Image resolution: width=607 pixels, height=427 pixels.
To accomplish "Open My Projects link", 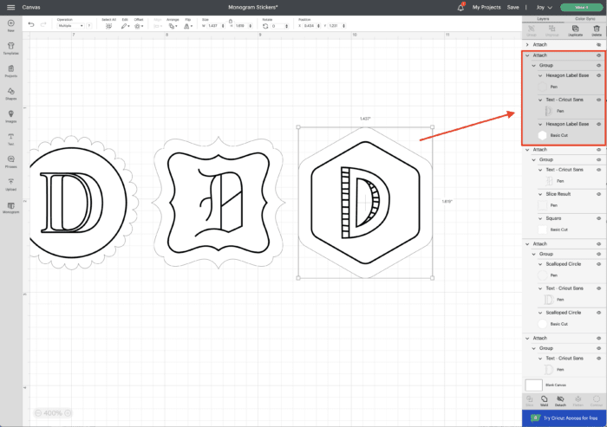I will point(486,7).
